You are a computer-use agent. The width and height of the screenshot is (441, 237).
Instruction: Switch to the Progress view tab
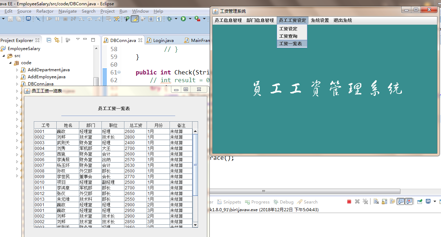257,202
